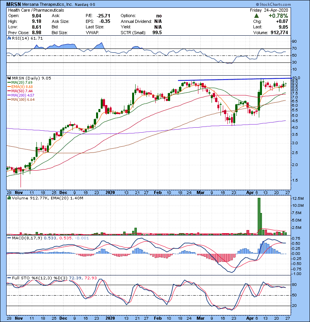Image resolution: width=310 pixels, height=322 pixels.
Task: Click the EPS value -0.35
Action: (x=105, y=21)
